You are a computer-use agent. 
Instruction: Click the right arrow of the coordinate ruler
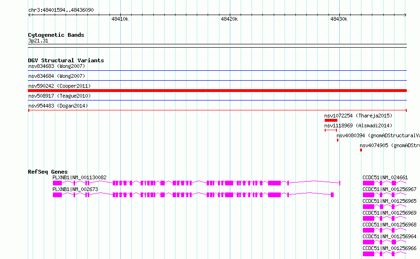[x=405, y=15]
